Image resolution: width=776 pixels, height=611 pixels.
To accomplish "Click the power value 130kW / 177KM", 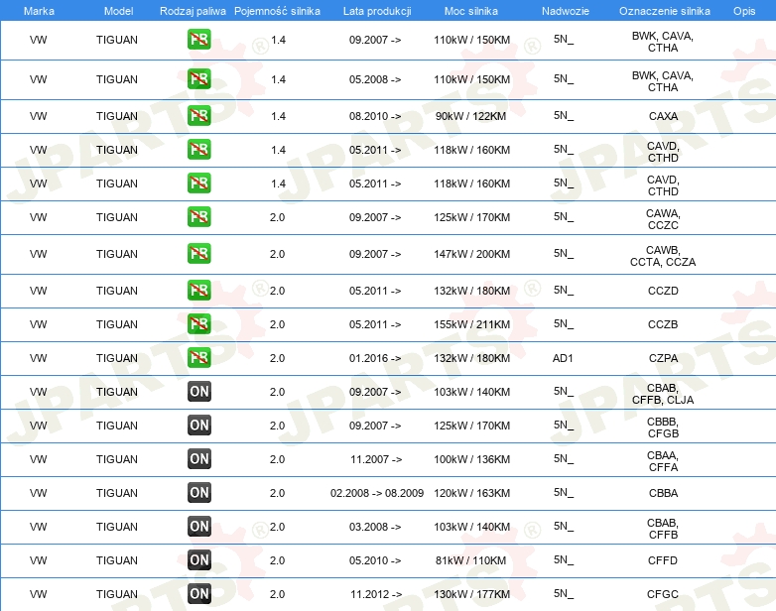I will pos(471,594).
